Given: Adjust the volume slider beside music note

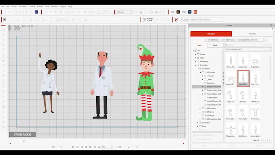Looking at the screenshot, I should [137, 147].
